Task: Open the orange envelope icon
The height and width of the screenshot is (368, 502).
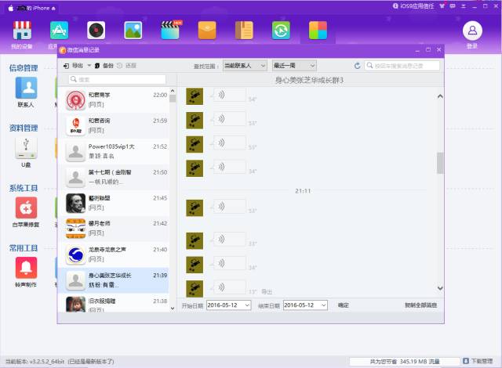Action: (x=207, y=31)
